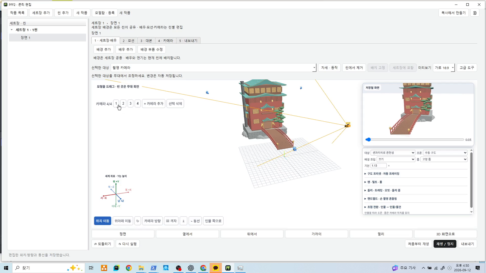The height and width of the screenshot is (273, 486).
Task: Select the orange camera object in viewport
Action: 347,125
